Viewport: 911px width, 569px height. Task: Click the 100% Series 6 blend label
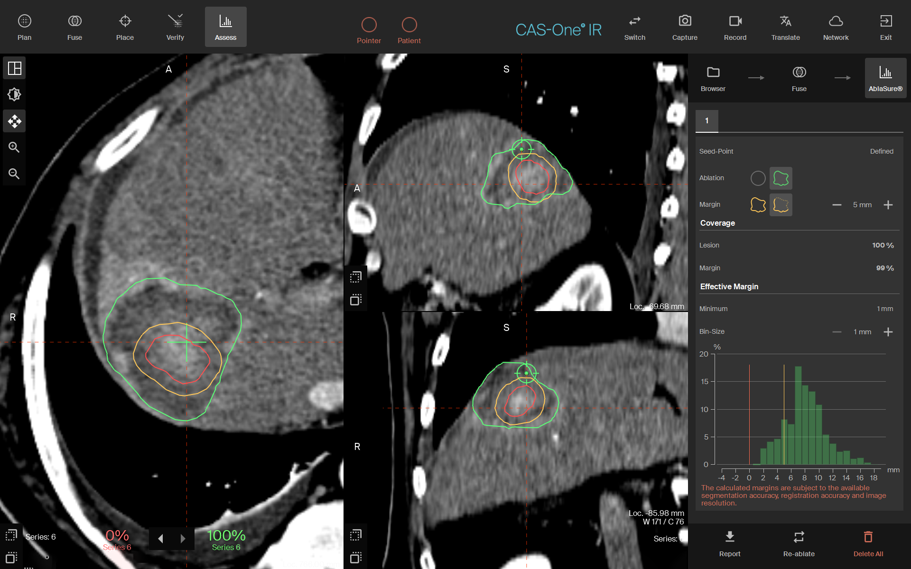point(226,540)
